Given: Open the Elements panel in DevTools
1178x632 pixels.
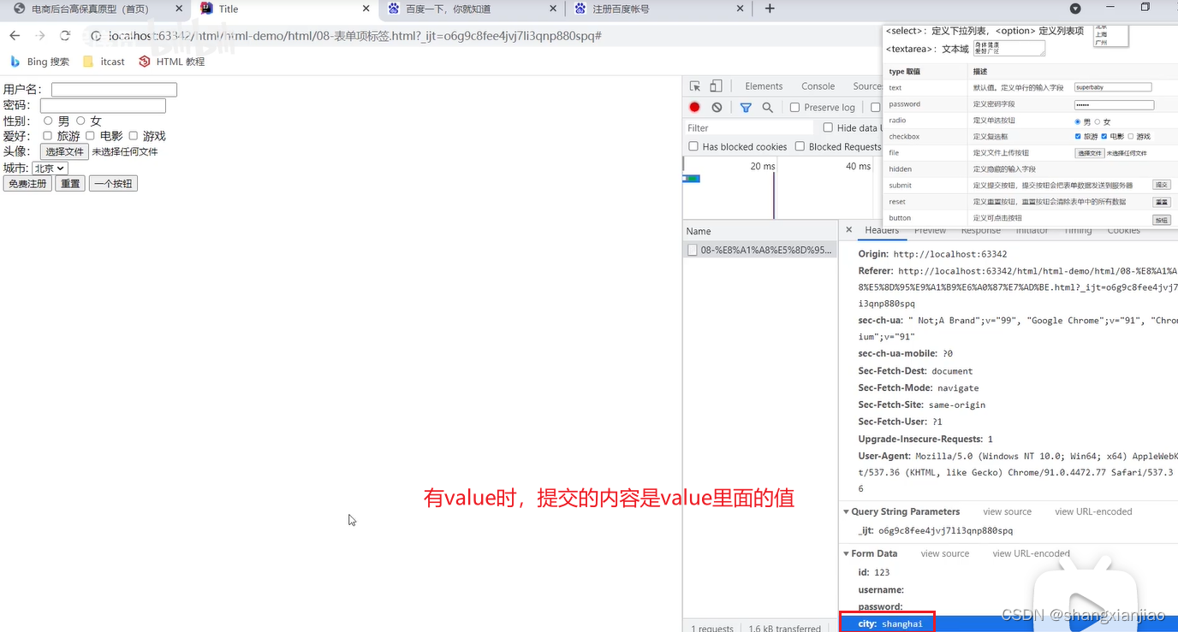Looking at the screenshot, I should point(764,86).
